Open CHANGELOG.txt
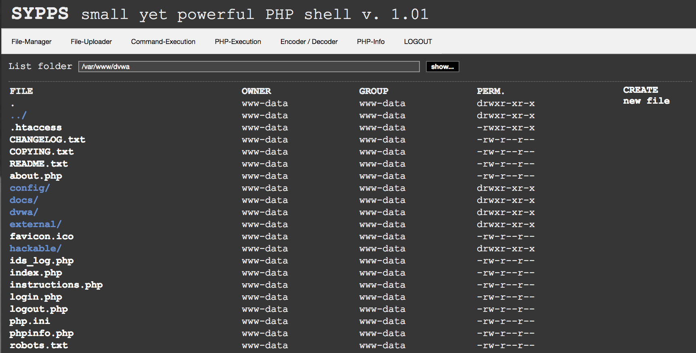 coord(48,140)
